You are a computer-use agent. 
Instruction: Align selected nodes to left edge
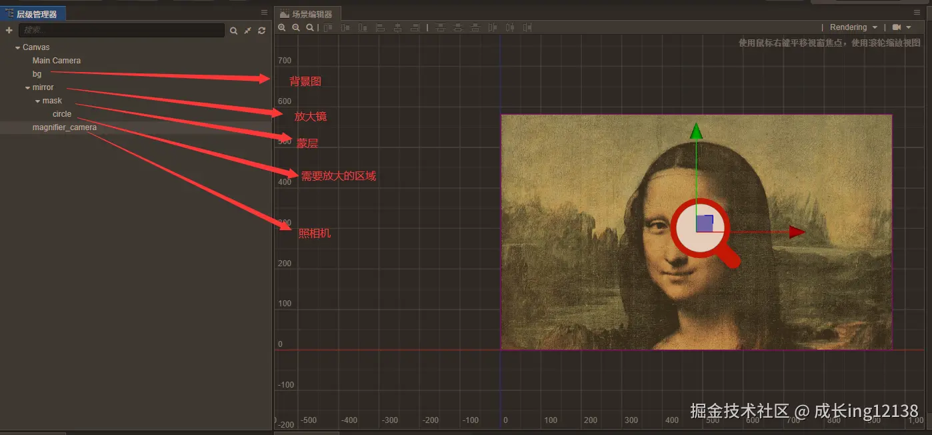[x=381, y=27]
